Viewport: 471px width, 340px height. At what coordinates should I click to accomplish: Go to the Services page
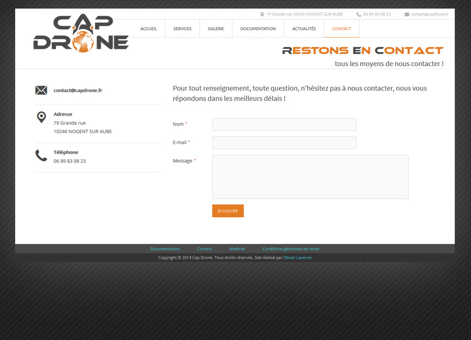coord(182,29)
